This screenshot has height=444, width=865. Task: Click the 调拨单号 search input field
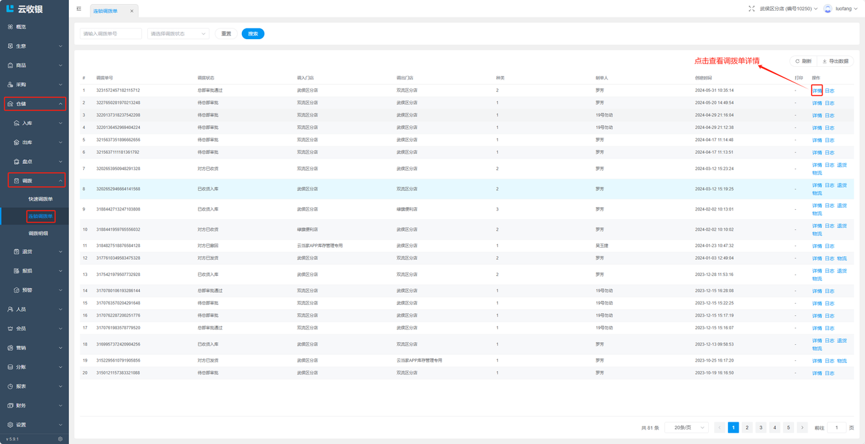(111, 34)
